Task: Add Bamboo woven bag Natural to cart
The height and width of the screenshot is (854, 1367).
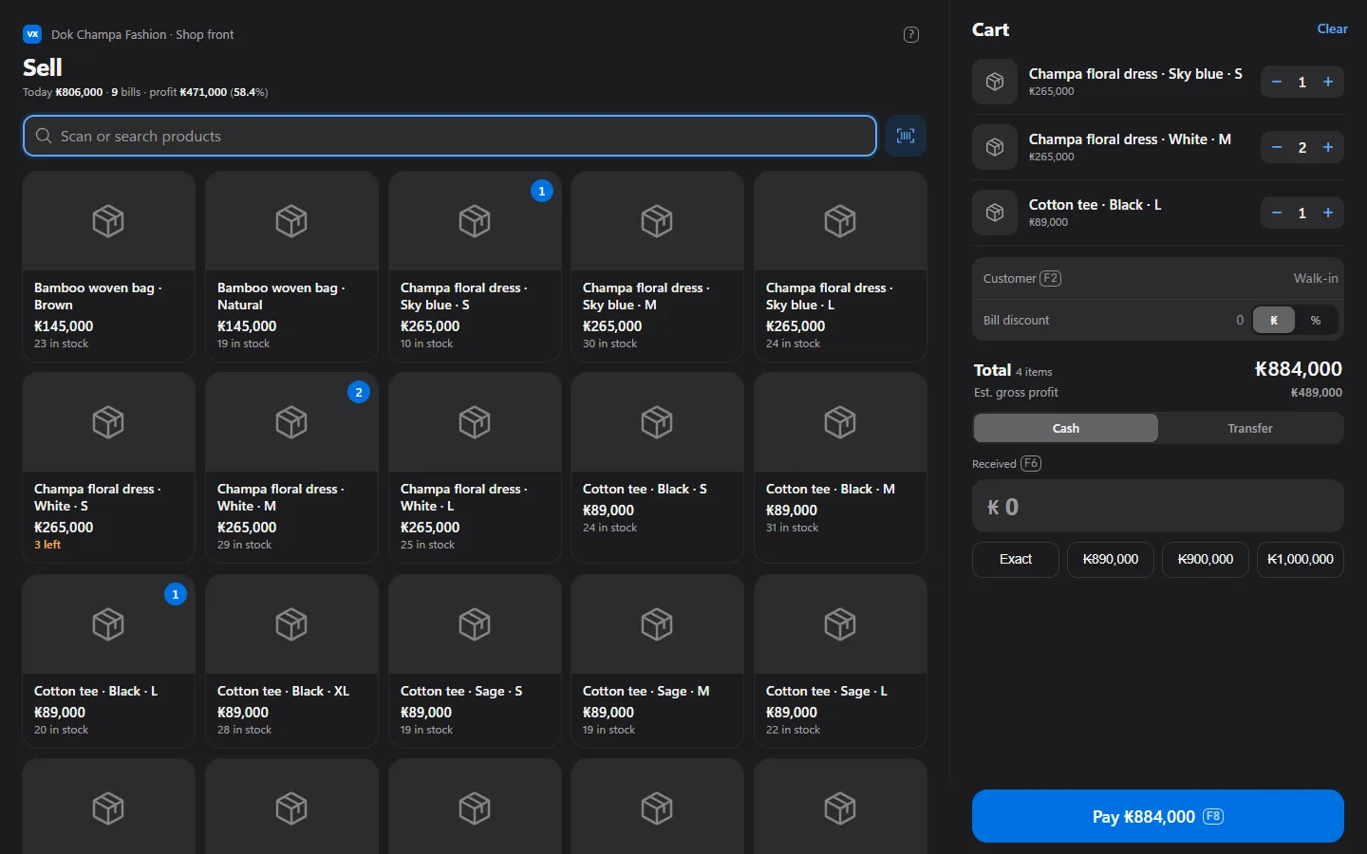Action: coord(291,267)
